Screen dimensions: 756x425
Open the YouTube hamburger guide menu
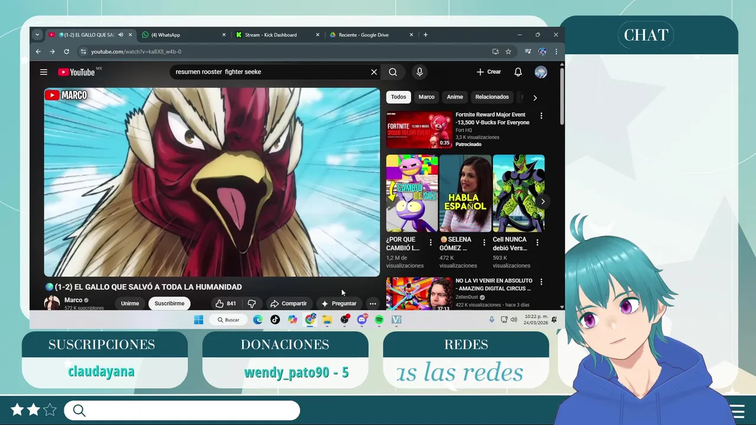point(44,72)
